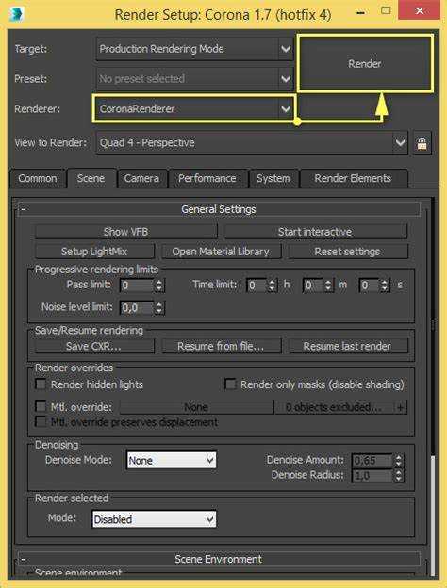The image size is (447, 588).
Task: Collapse the General Settings rollout
Action: (219, 209)
